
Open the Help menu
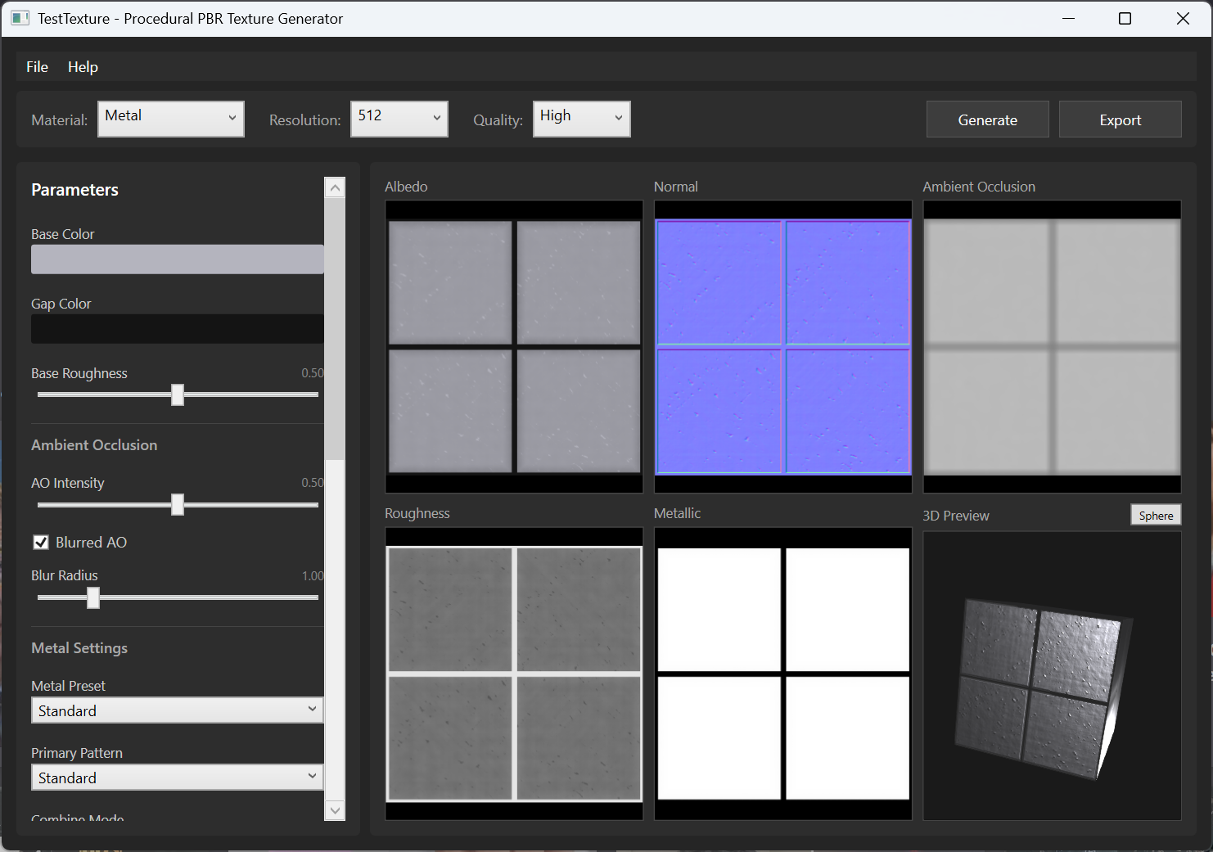(83, 67)
